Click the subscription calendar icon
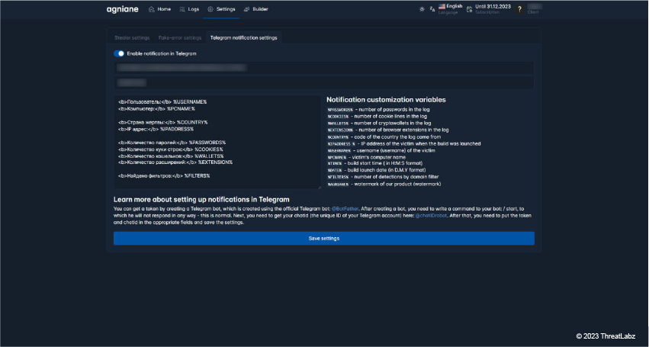 tap(470, 9)
